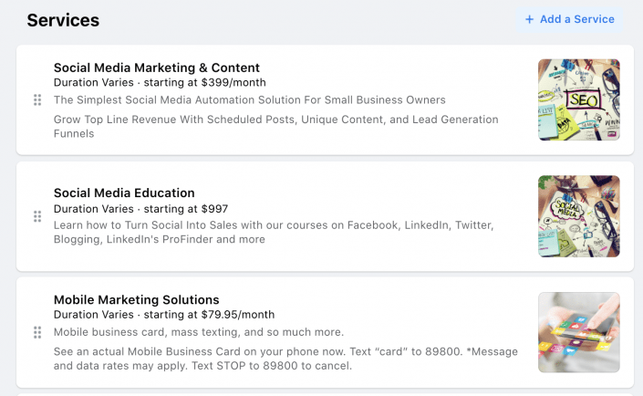This screenshot has width=643, height=396.
Task: Select the Mobile business card, mass texting line
Action: [199, 332]
